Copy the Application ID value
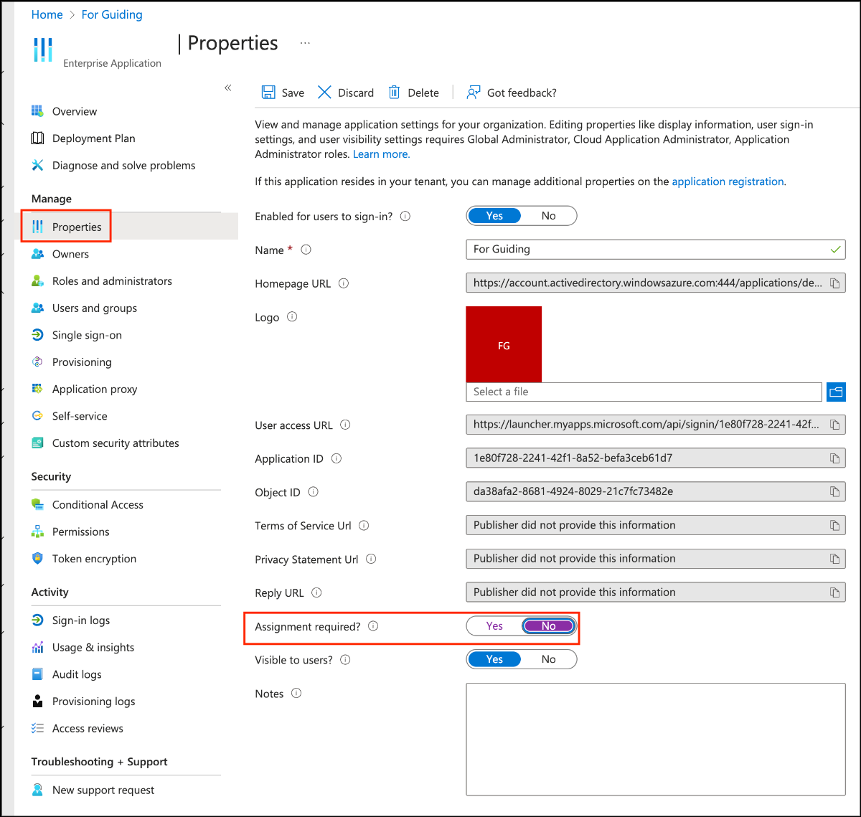Image resolution: width=861 pixels, height=817 pixels. pos(834,458)
